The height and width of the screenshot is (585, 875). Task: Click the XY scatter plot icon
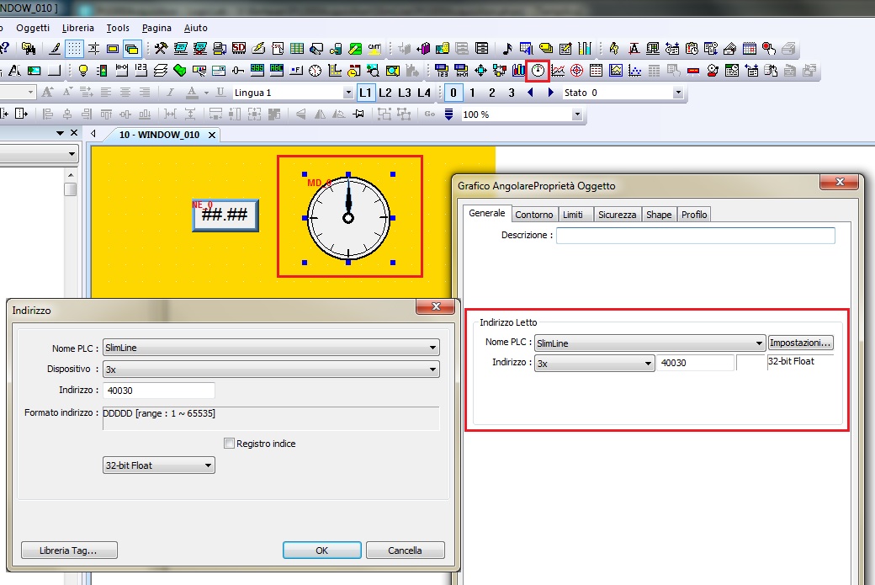[x=635, y=71]
